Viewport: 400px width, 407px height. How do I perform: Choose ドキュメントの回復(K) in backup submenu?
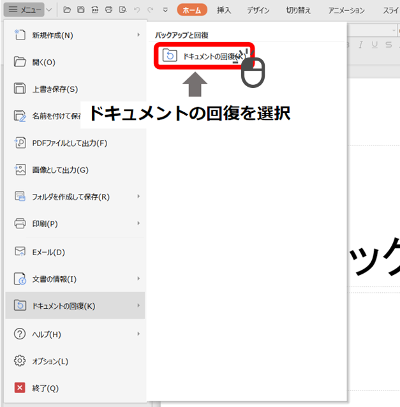204,56
